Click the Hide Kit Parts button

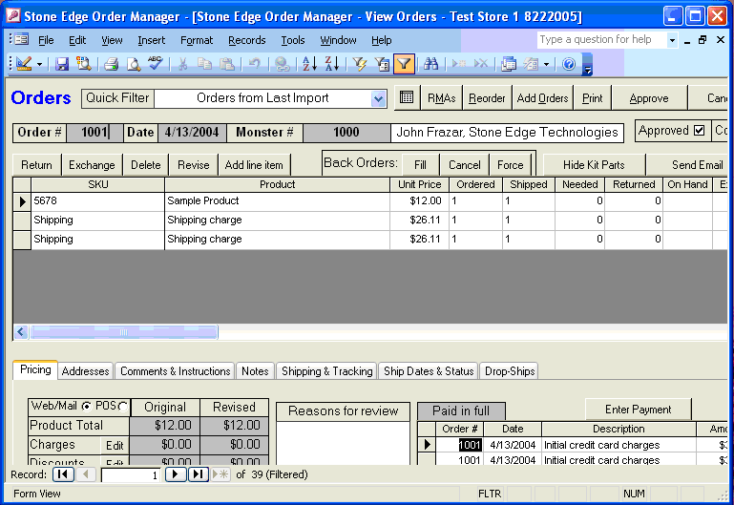pyautogui.click(x=594, y=165)
